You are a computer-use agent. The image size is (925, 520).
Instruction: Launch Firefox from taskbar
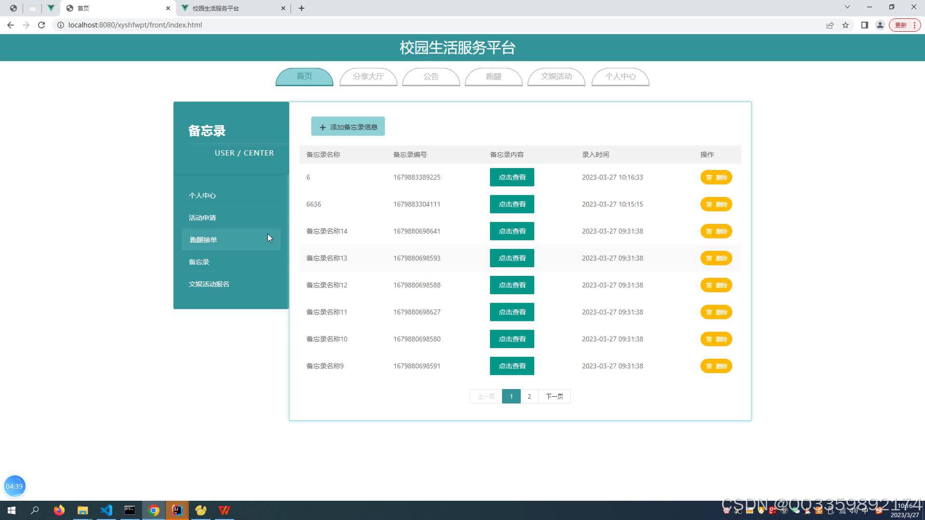[59, 510]
